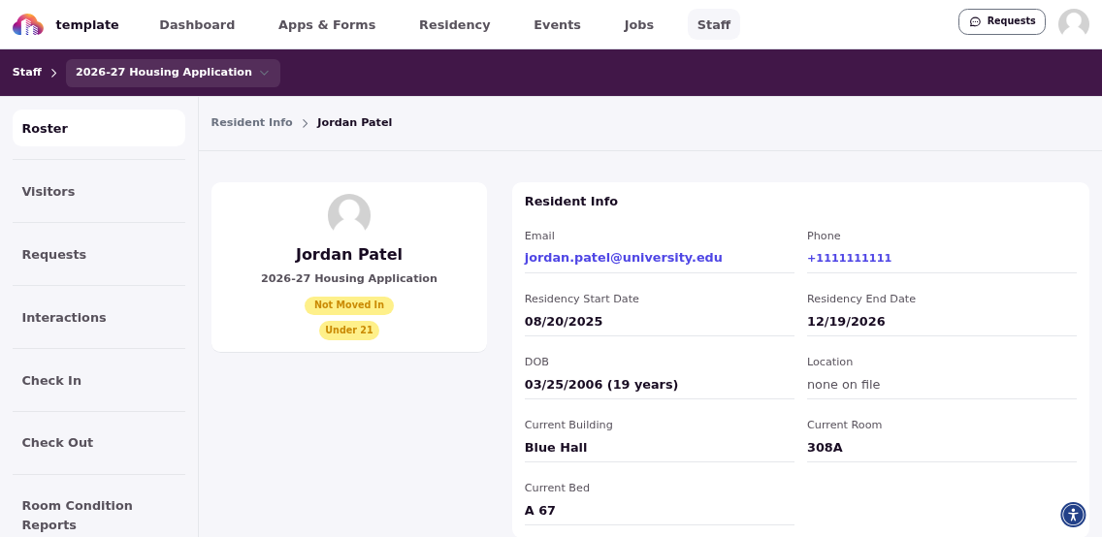Select the Staff tab in the top navigation
This screenshot has height=537, width=1102.
tap(714, 24)
